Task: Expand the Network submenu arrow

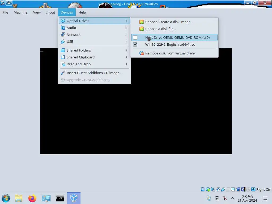Action: point(126,35)
